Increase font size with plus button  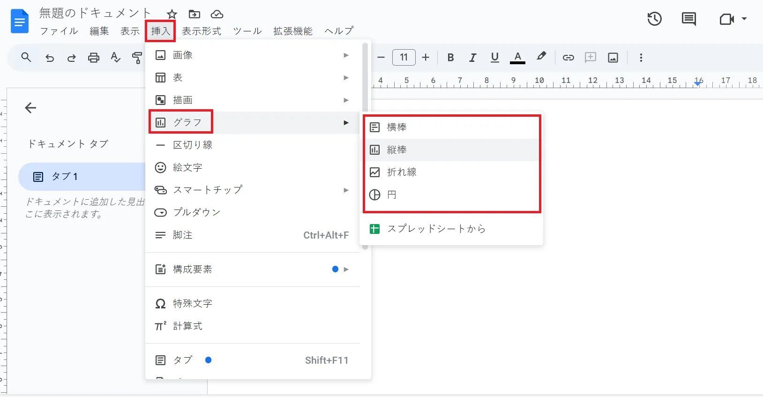point(426,58)
